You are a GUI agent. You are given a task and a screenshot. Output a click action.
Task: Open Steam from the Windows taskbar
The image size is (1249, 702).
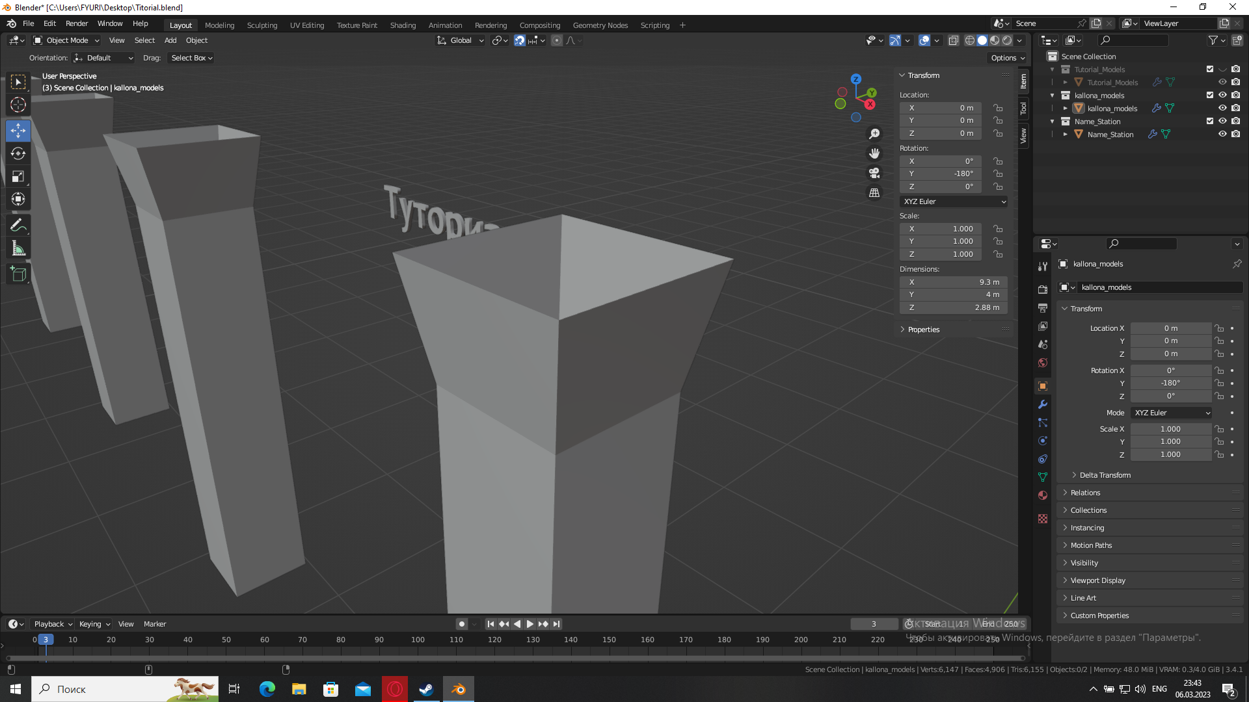(426, 689)
